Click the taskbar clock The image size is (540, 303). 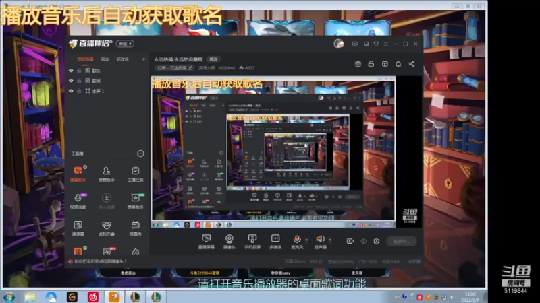click(x=470, y=297)
